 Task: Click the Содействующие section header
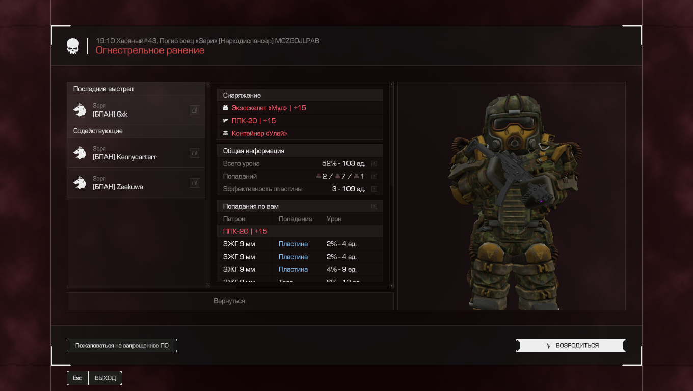(x=136, y=131)
